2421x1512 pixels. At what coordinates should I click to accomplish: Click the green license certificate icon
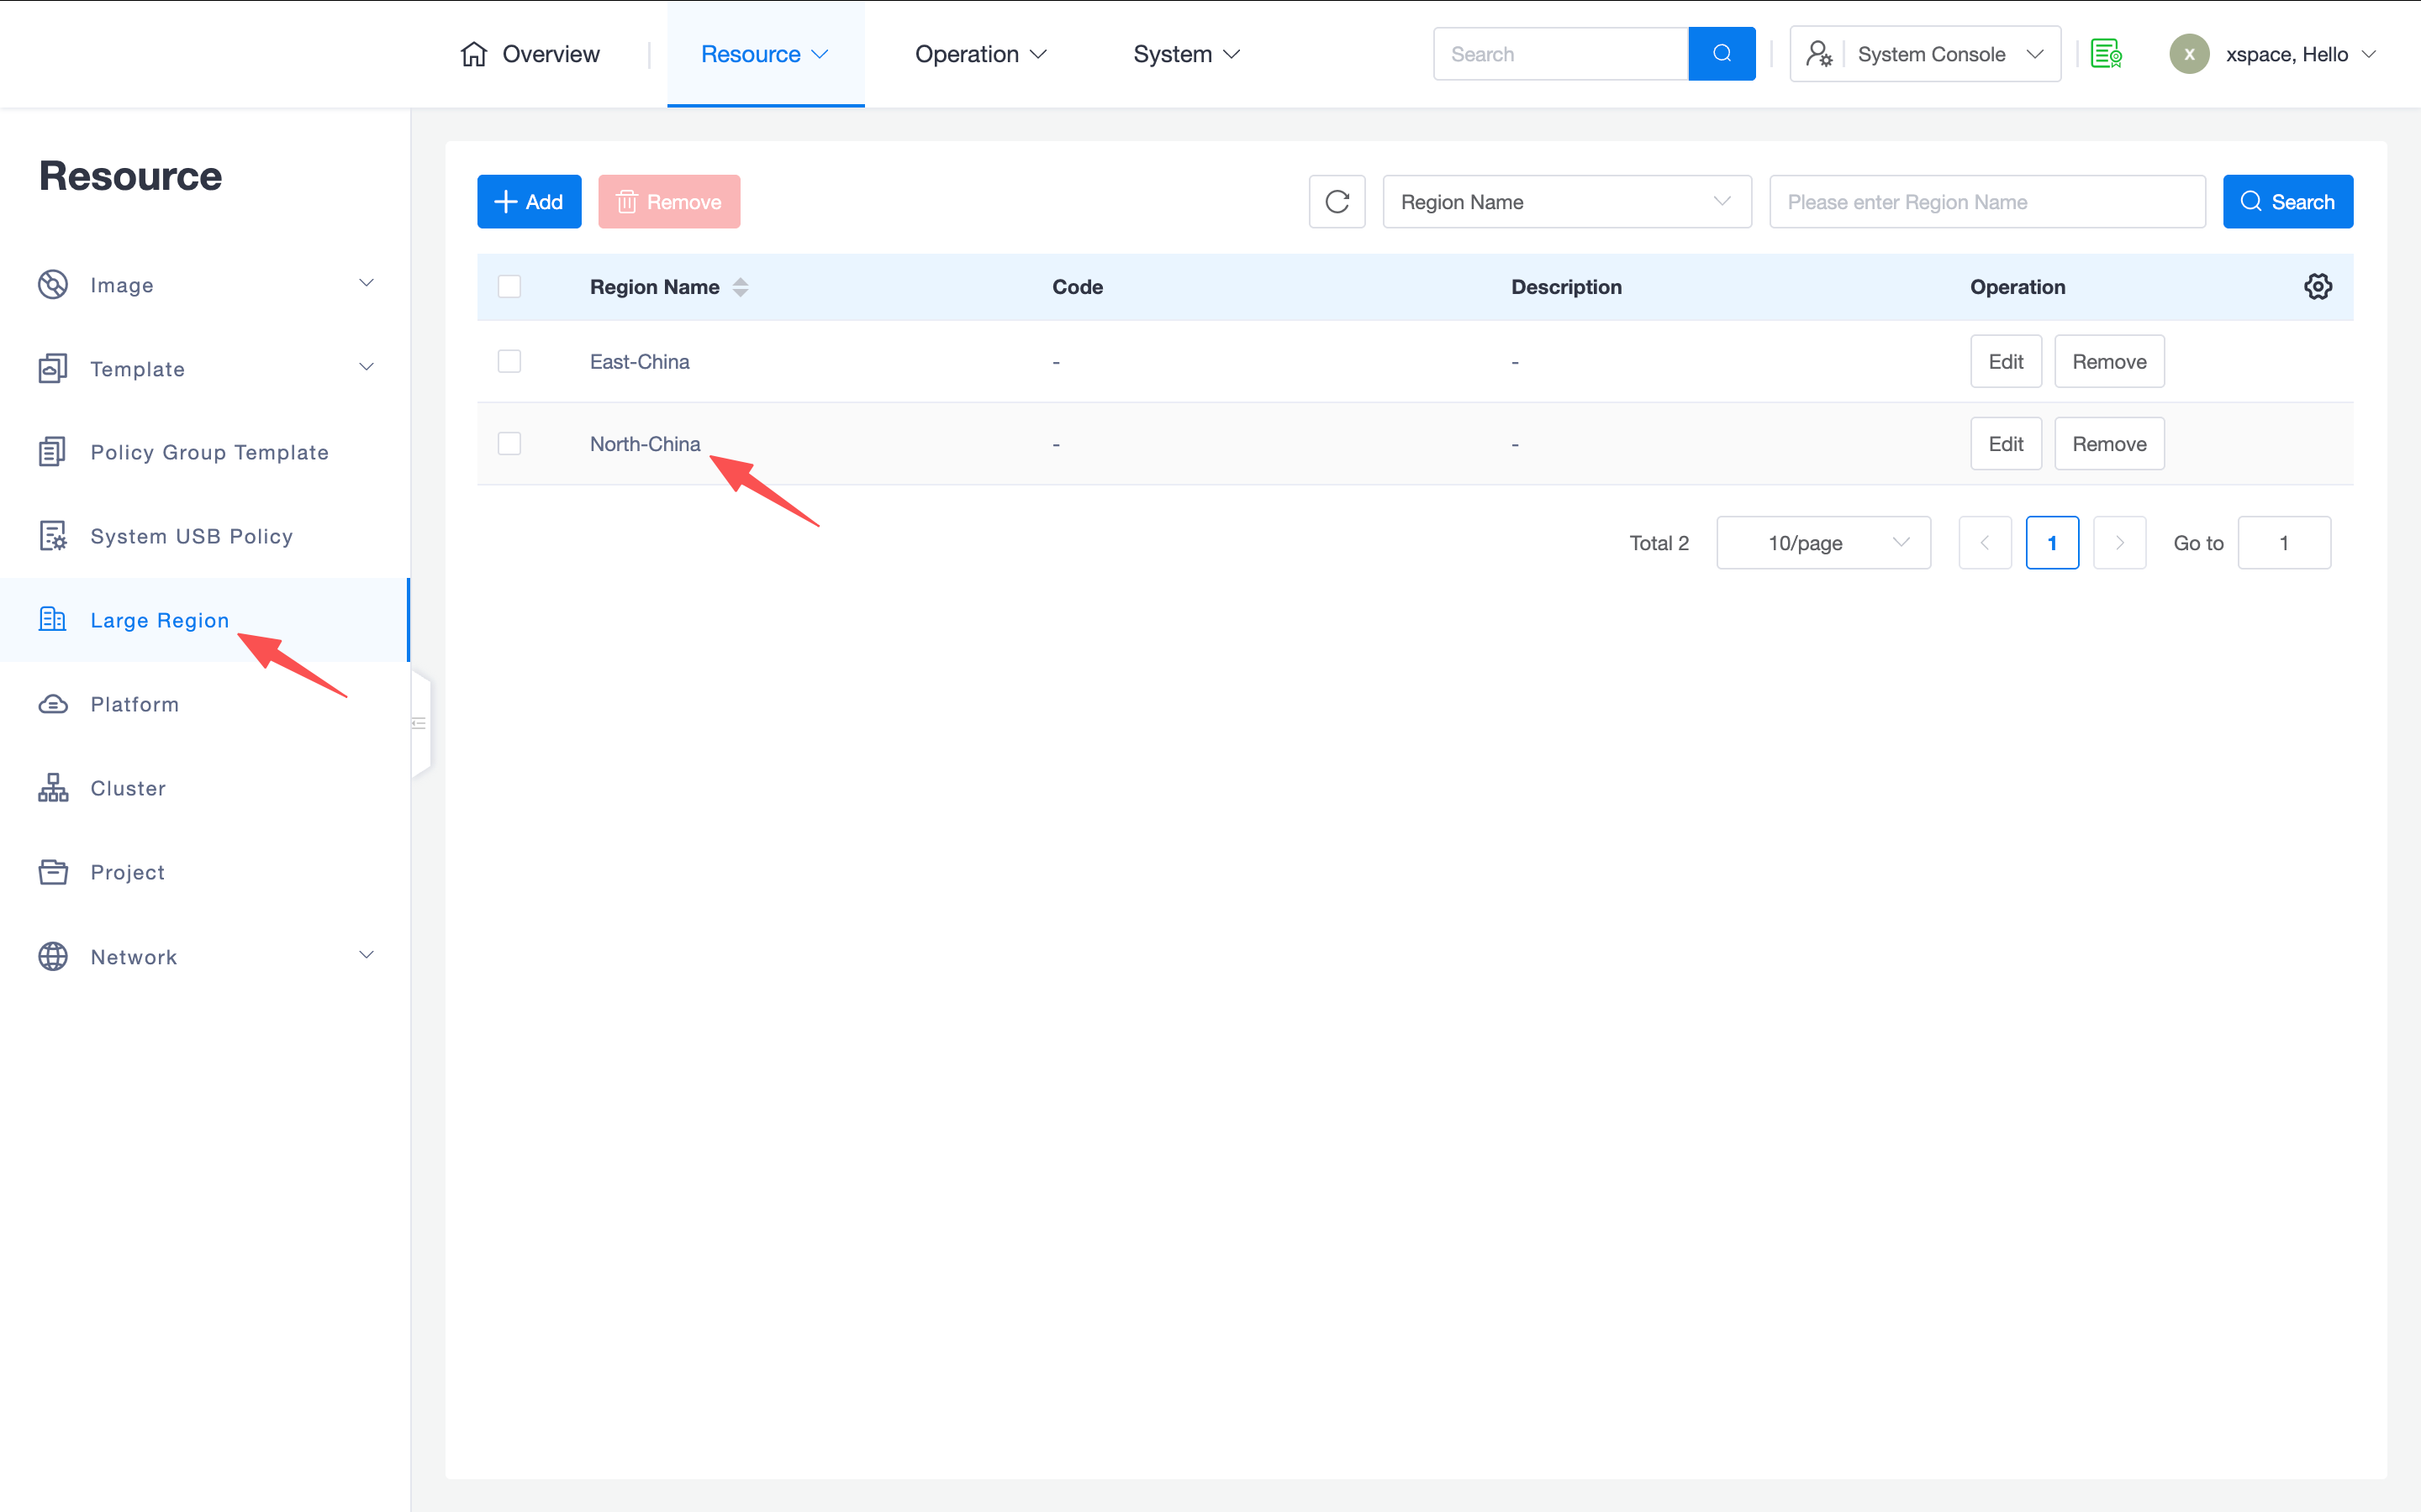tap(2106, 54)
